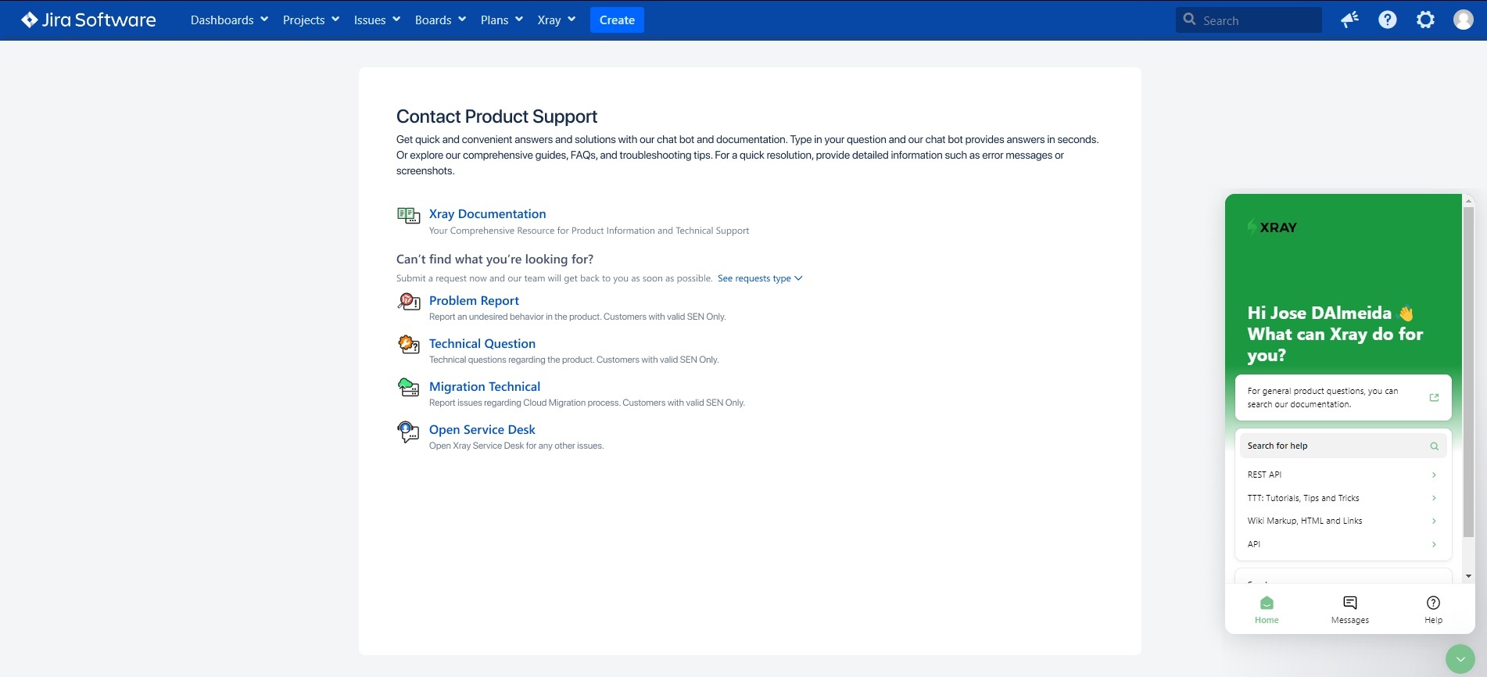This screenshot has width=1487, height=677.
Task: Click the Technical Question gear icon
Action: coord(408,344)
